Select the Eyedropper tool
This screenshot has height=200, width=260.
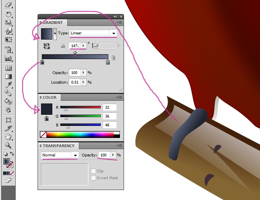[8, 85]
